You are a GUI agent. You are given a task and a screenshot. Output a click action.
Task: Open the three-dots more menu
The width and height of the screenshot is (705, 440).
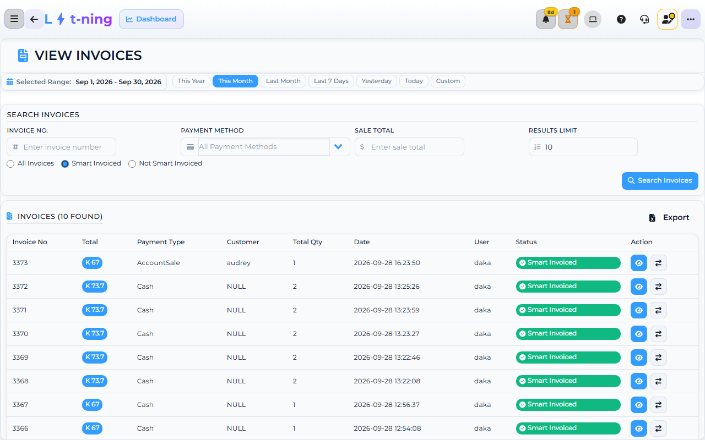tap(691, 19)
